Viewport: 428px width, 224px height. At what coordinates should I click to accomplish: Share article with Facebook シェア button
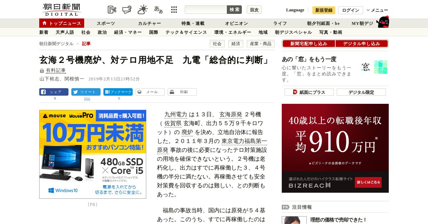coord(54,92)
